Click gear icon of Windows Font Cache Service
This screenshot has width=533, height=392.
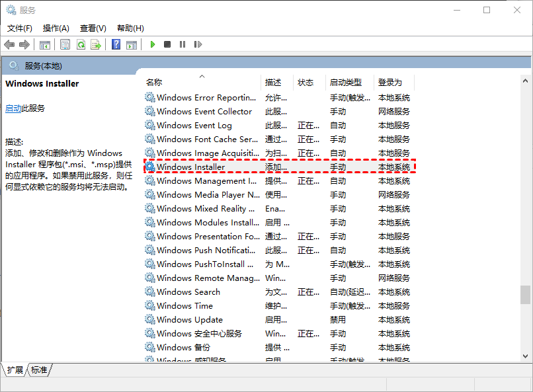[150, 139]
